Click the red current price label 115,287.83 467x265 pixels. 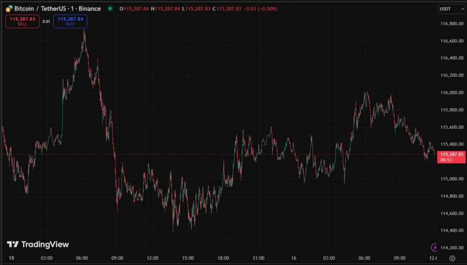pyautogui.click(x=452, y=155)
